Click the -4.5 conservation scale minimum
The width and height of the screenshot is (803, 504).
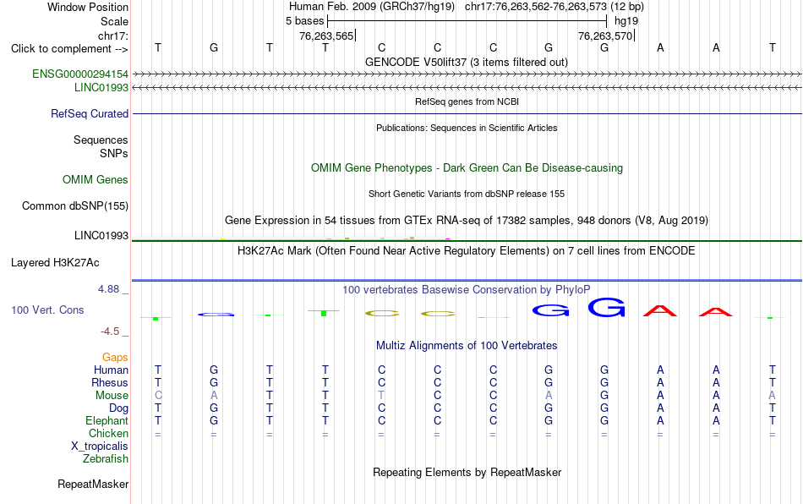110,331
